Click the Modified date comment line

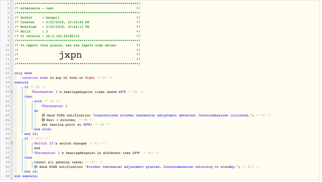[x=77, y=27]
